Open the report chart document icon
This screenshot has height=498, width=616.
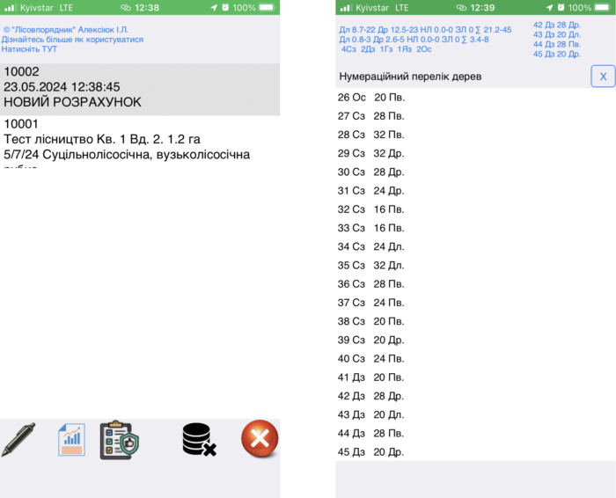(71, 439)
